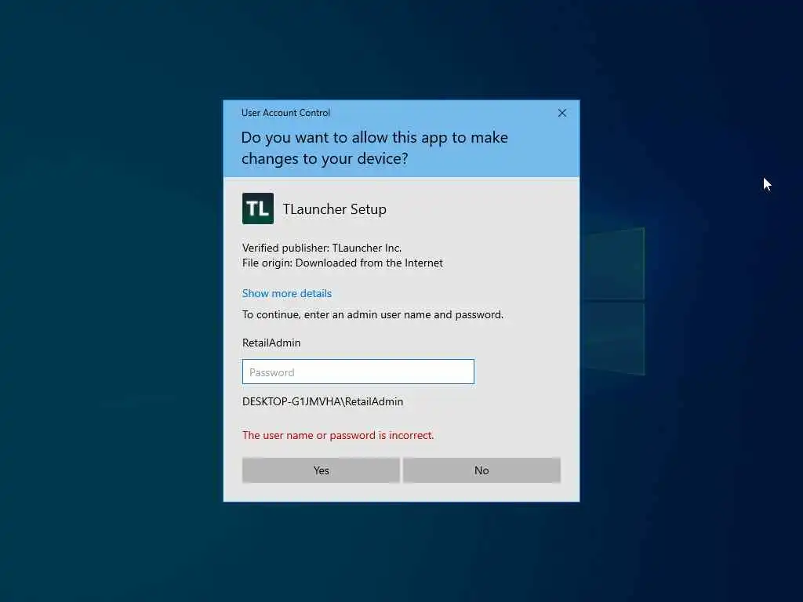The width and height of the screenshot is (803, 602).
Task: Click the File origin: Downloaded from the Internet line
Action: 342,263
